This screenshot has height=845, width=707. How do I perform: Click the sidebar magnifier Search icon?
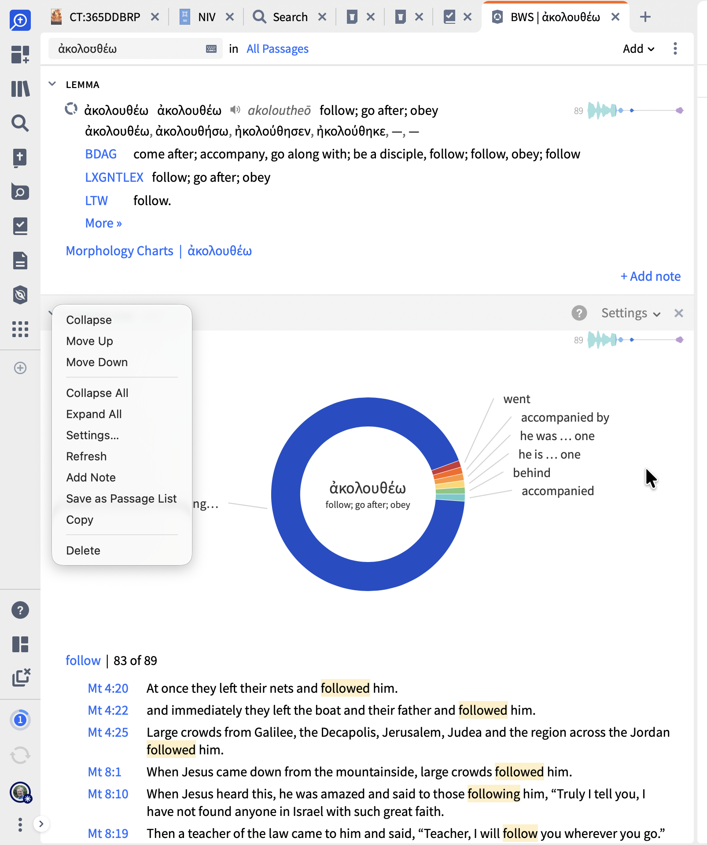click(x=20, y=123)
